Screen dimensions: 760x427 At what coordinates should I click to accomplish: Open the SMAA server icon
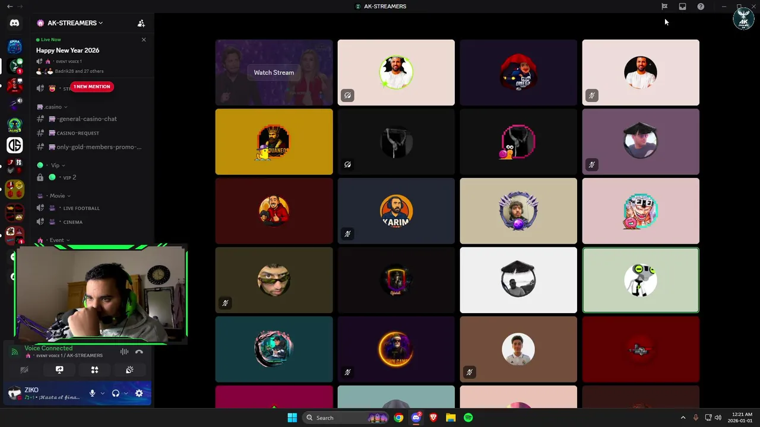coord(15,46)
